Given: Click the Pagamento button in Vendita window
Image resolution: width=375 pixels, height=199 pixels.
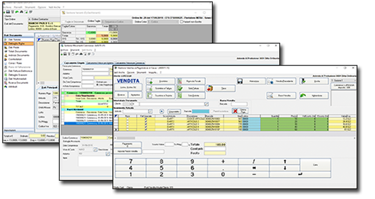Looking at the screenshot, I should (x=127, y=145).
